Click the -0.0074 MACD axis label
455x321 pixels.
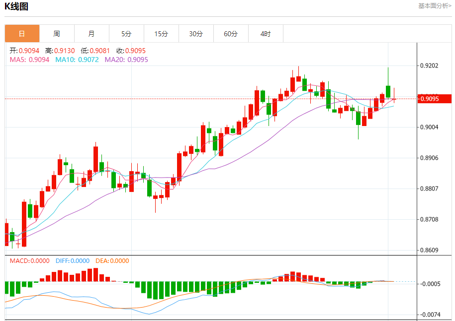[430, 315]
